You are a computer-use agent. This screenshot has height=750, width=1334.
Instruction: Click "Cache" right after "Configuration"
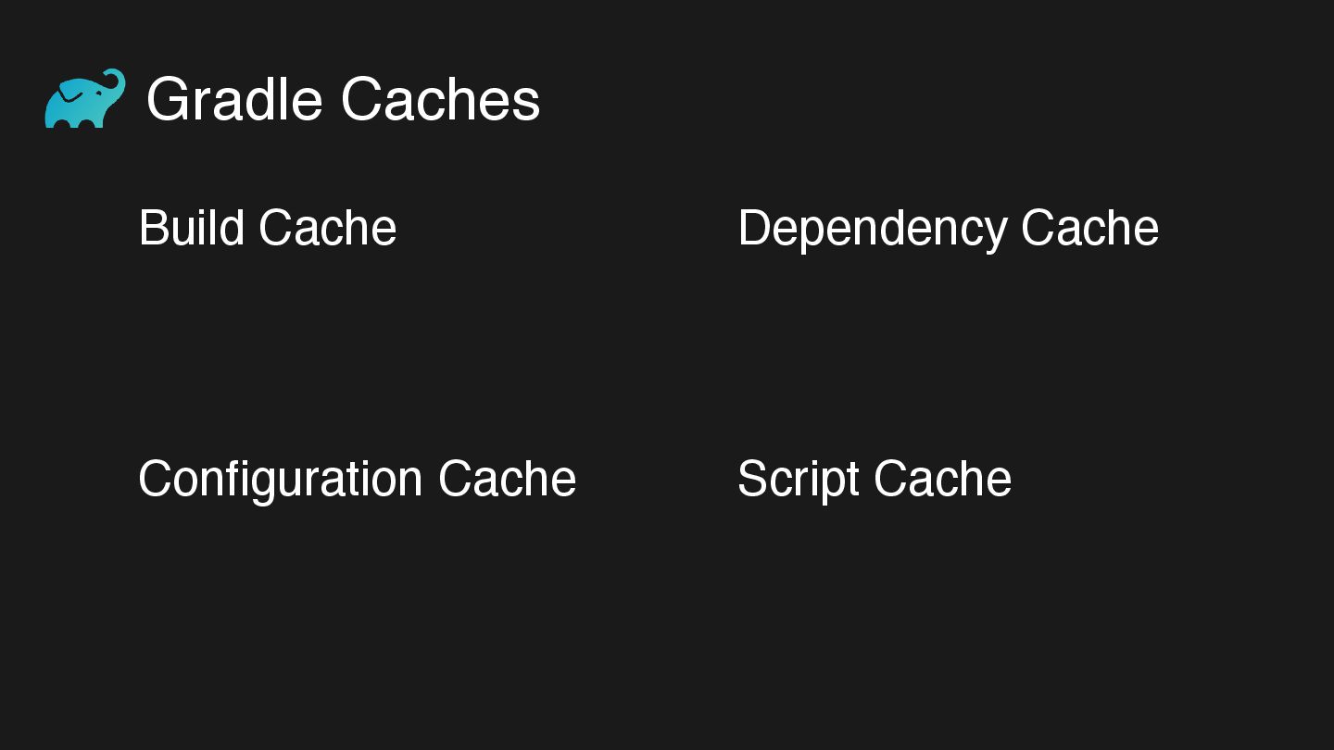(507, 479)
